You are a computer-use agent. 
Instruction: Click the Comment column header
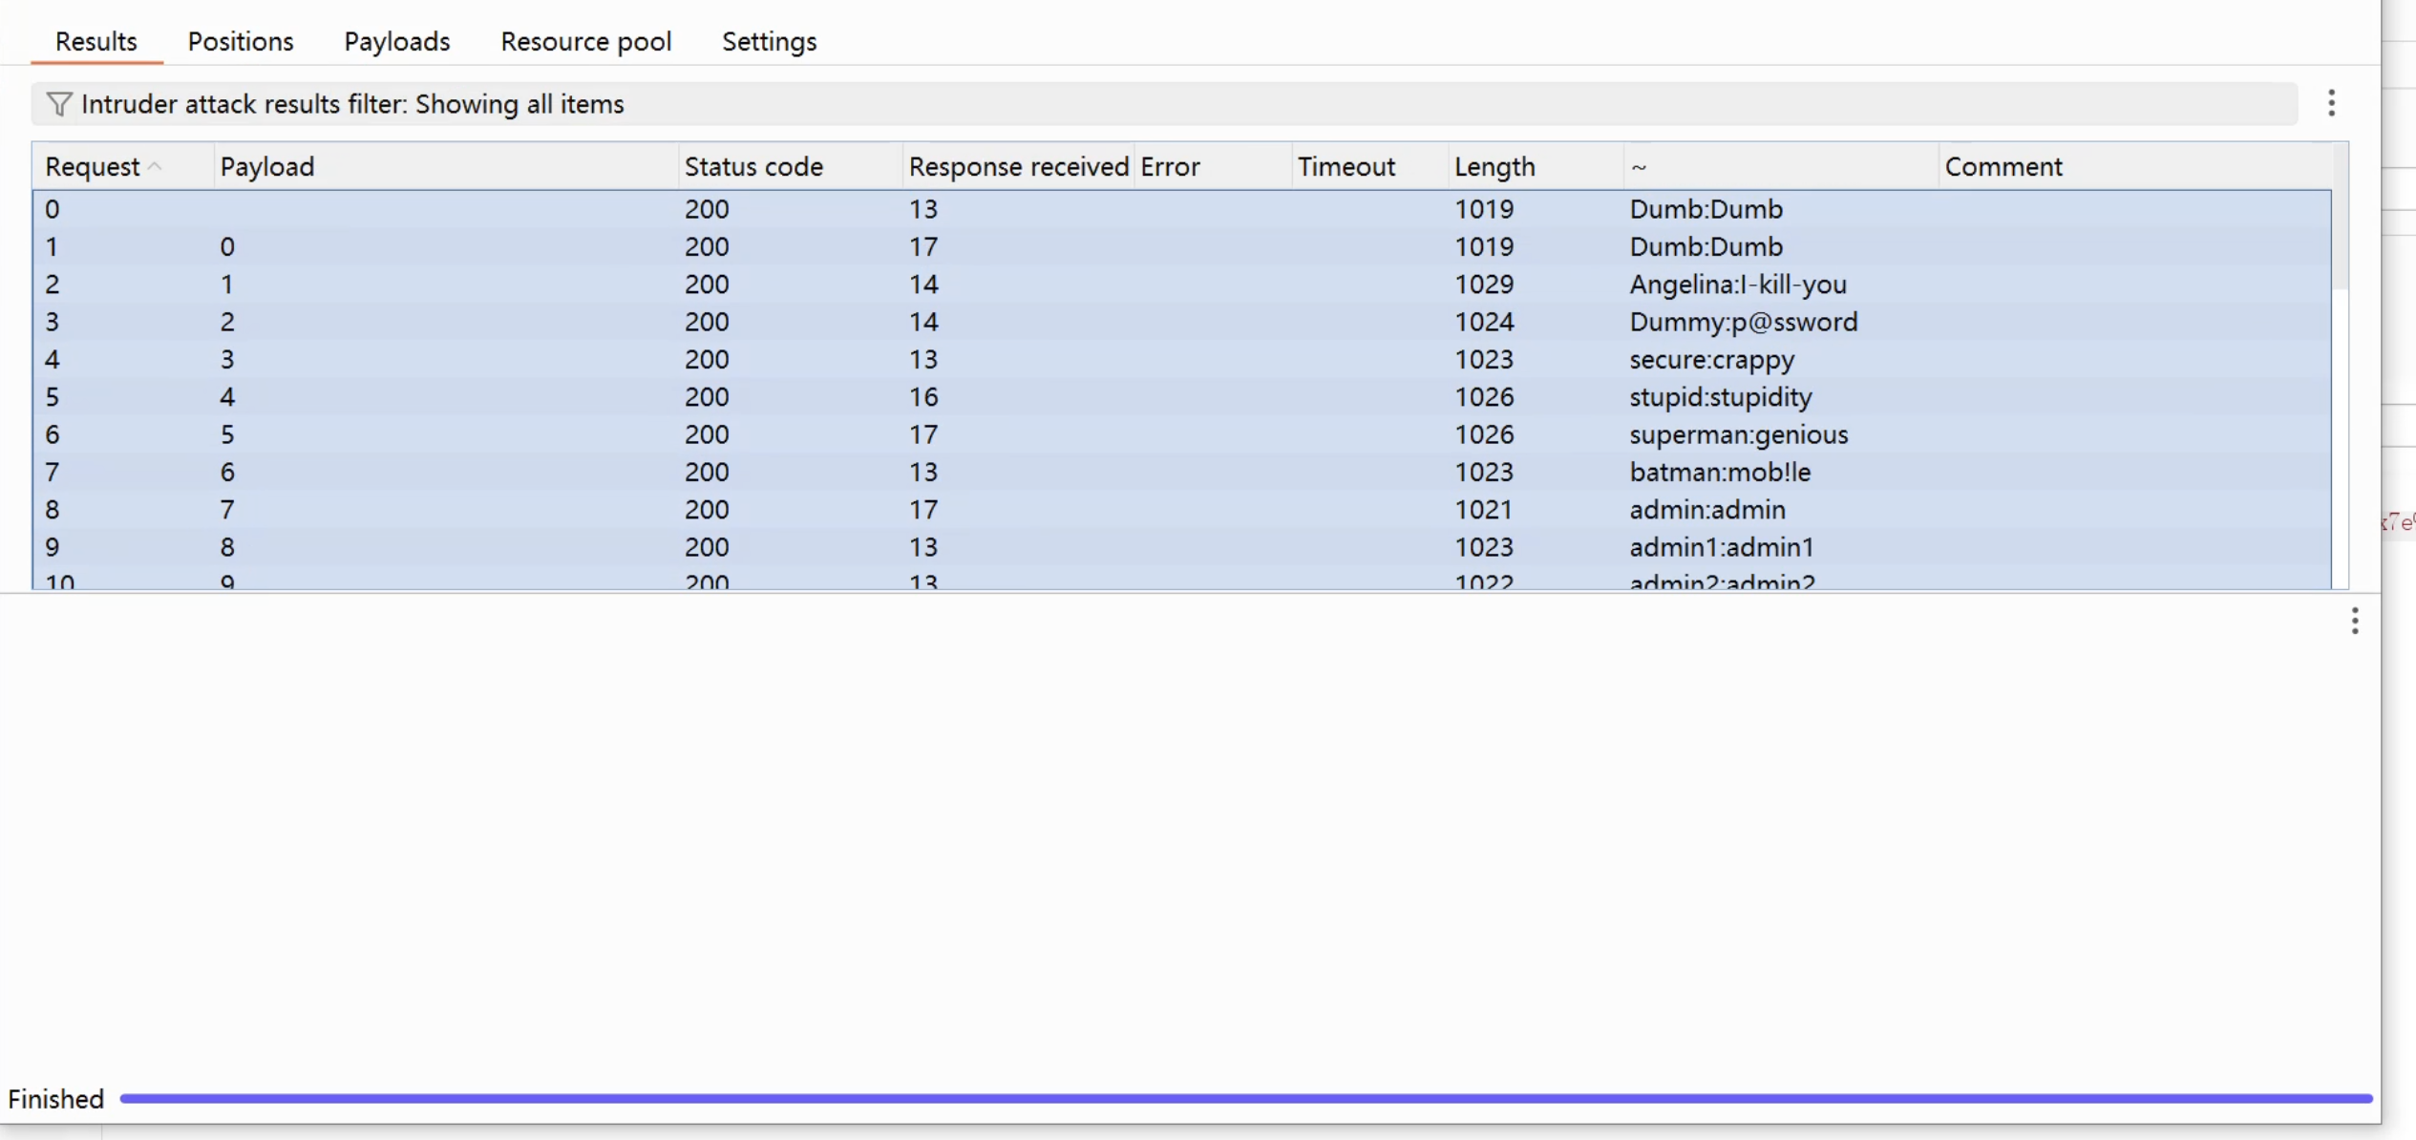tap(2003, 167)
